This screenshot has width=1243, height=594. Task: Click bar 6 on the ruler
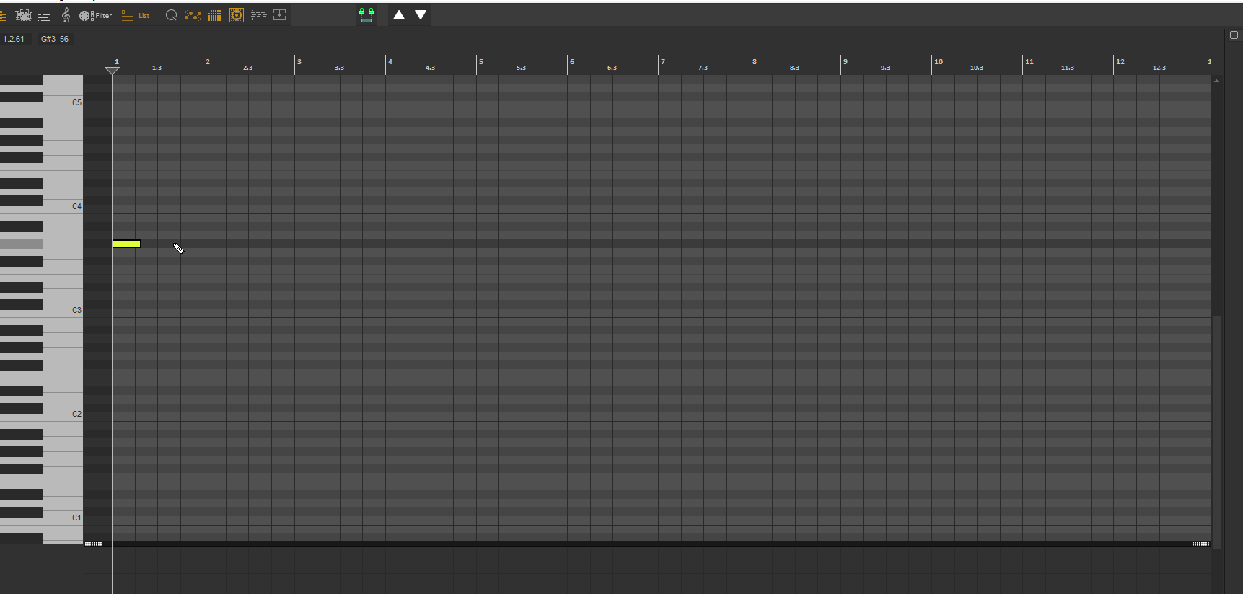click(571, 62)
